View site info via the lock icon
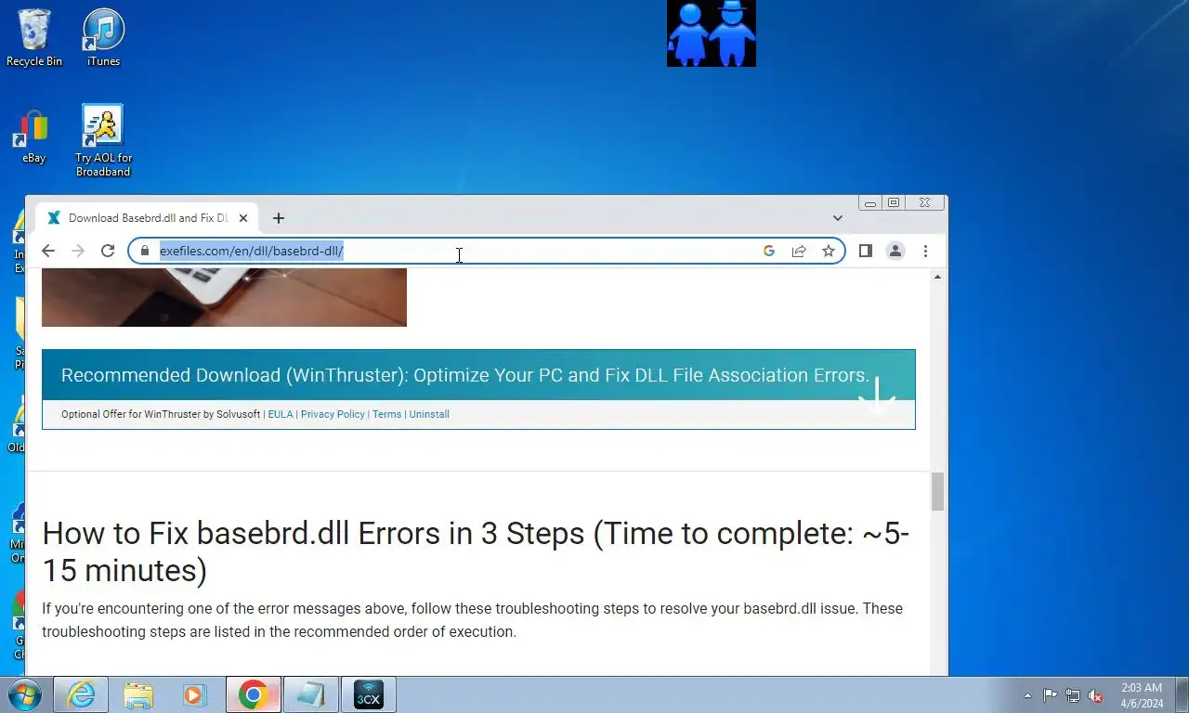1189x713 pixels. [144, 251]
